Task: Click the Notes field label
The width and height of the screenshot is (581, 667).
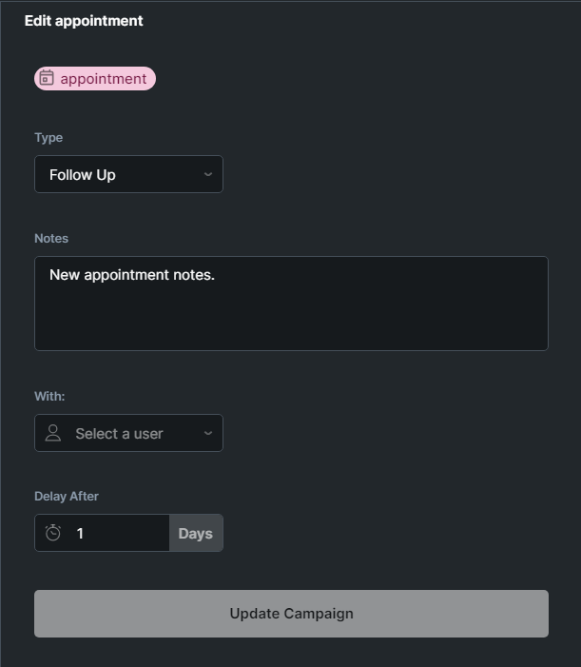Action: tap(51, 238)
